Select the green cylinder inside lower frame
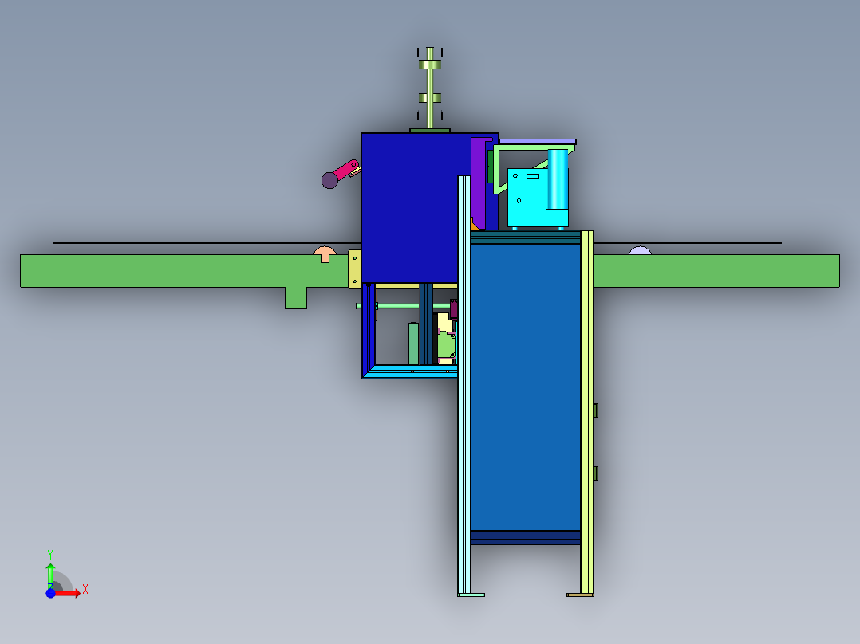860x644 pixels. point(413,344)
